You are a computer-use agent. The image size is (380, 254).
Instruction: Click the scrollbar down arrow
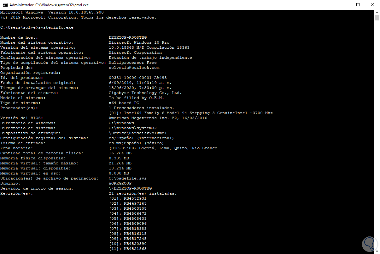click(x=377, y=251)
